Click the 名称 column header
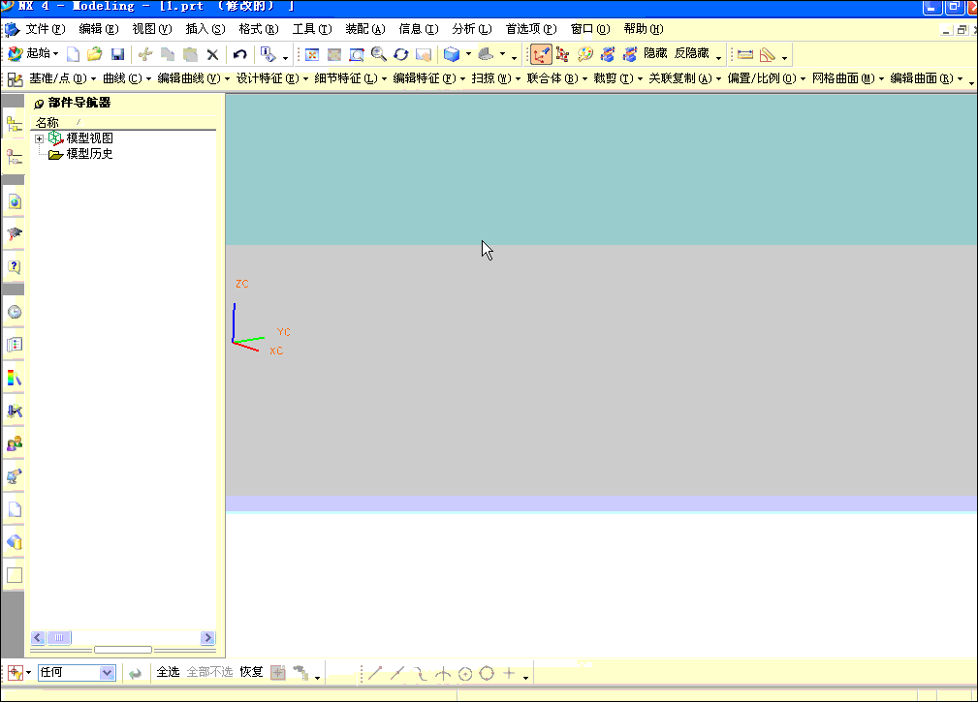978x702 pixels. click(x=47, y=122)
